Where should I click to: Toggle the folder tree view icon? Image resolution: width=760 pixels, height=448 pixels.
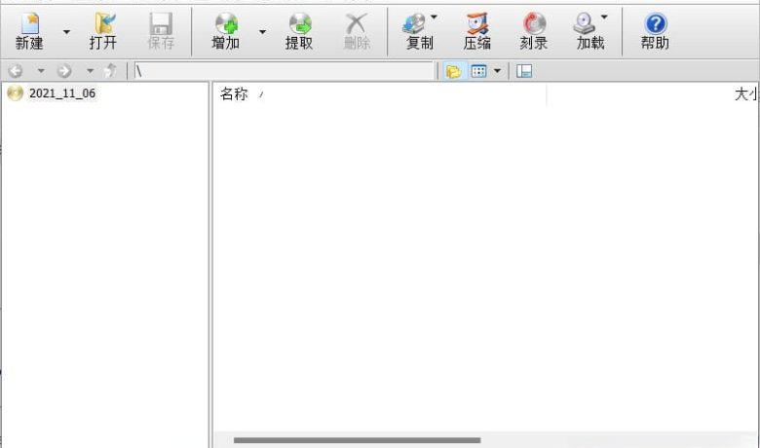tap(454, 71)
